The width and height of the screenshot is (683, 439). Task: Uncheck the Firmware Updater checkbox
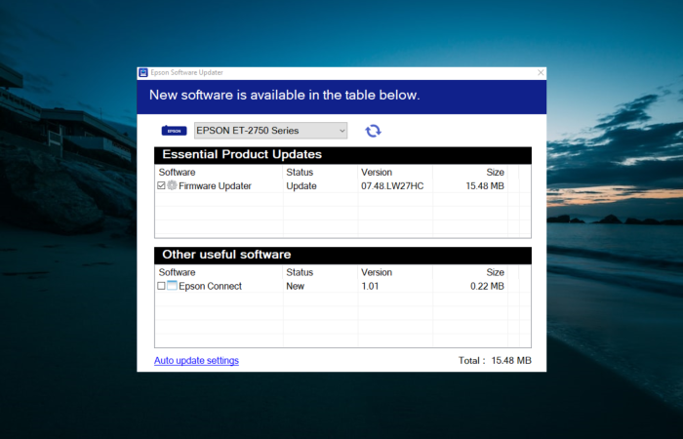(161, 186)
